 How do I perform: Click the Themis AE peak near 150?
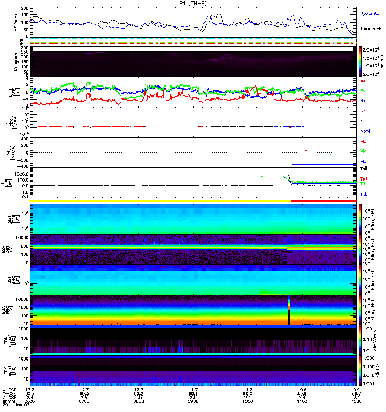pos(219,14)
